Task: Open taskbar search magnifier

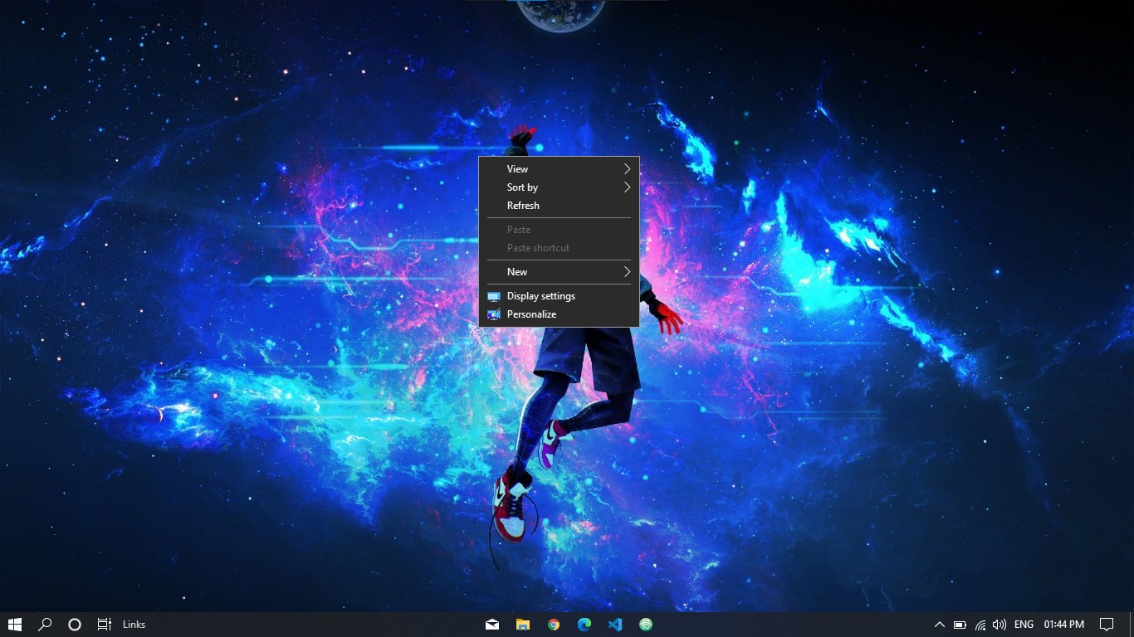Action: (45, 625)
